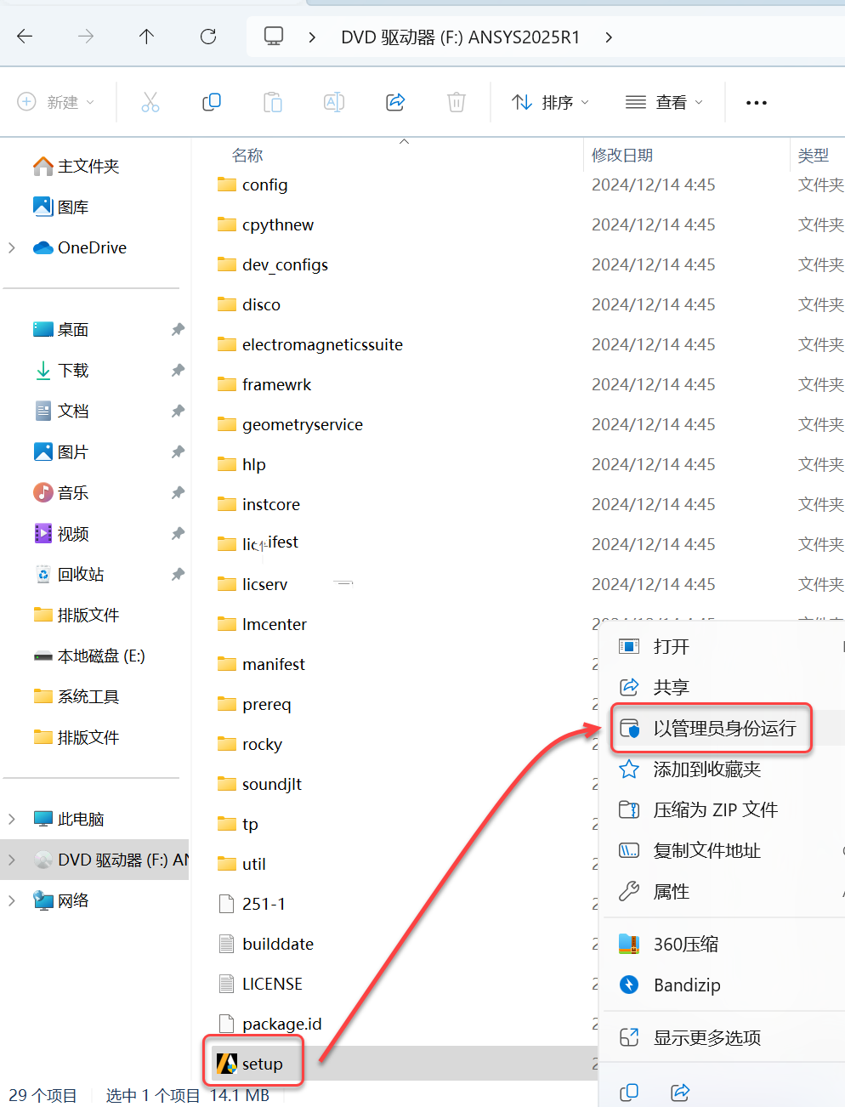Image resolution: width=845 pixels, height=1107 pixels.
Task: Select the instcore folder
Action: (271, 504)
